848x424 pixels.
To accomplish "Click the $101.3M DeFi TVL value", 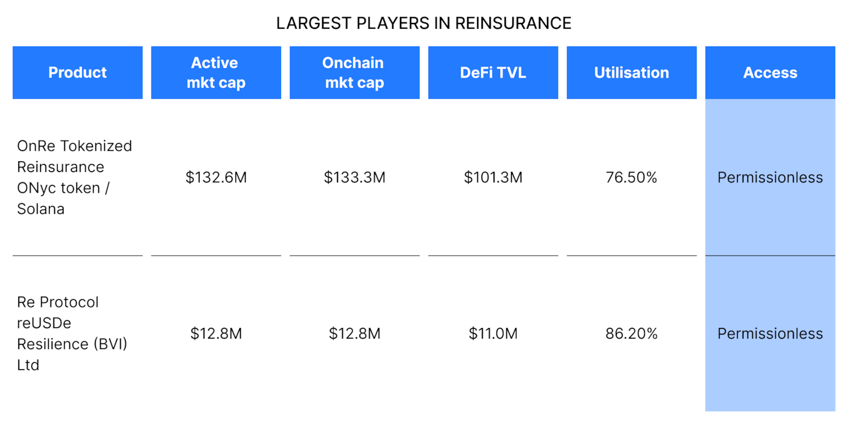I will (x=493, y=177).
